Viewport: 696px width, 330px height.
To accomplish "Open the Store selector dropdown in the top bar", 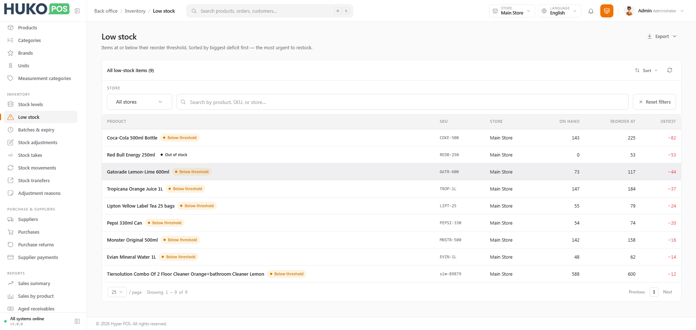I will click(512, 11).
